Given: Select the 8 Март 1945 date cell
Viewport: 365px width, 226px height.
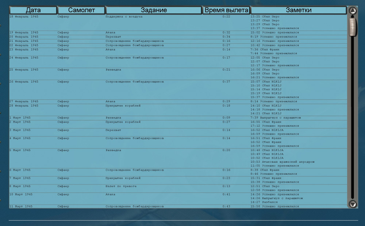Looking at the screenshot, I should 20,186.
